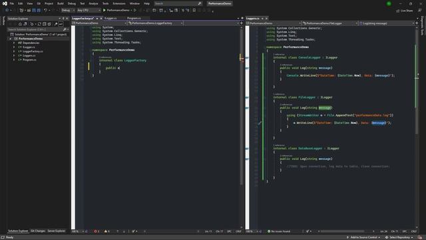Click the Visual Studio search box
This screenshot has width=426, height=240.
coord(178,3)
